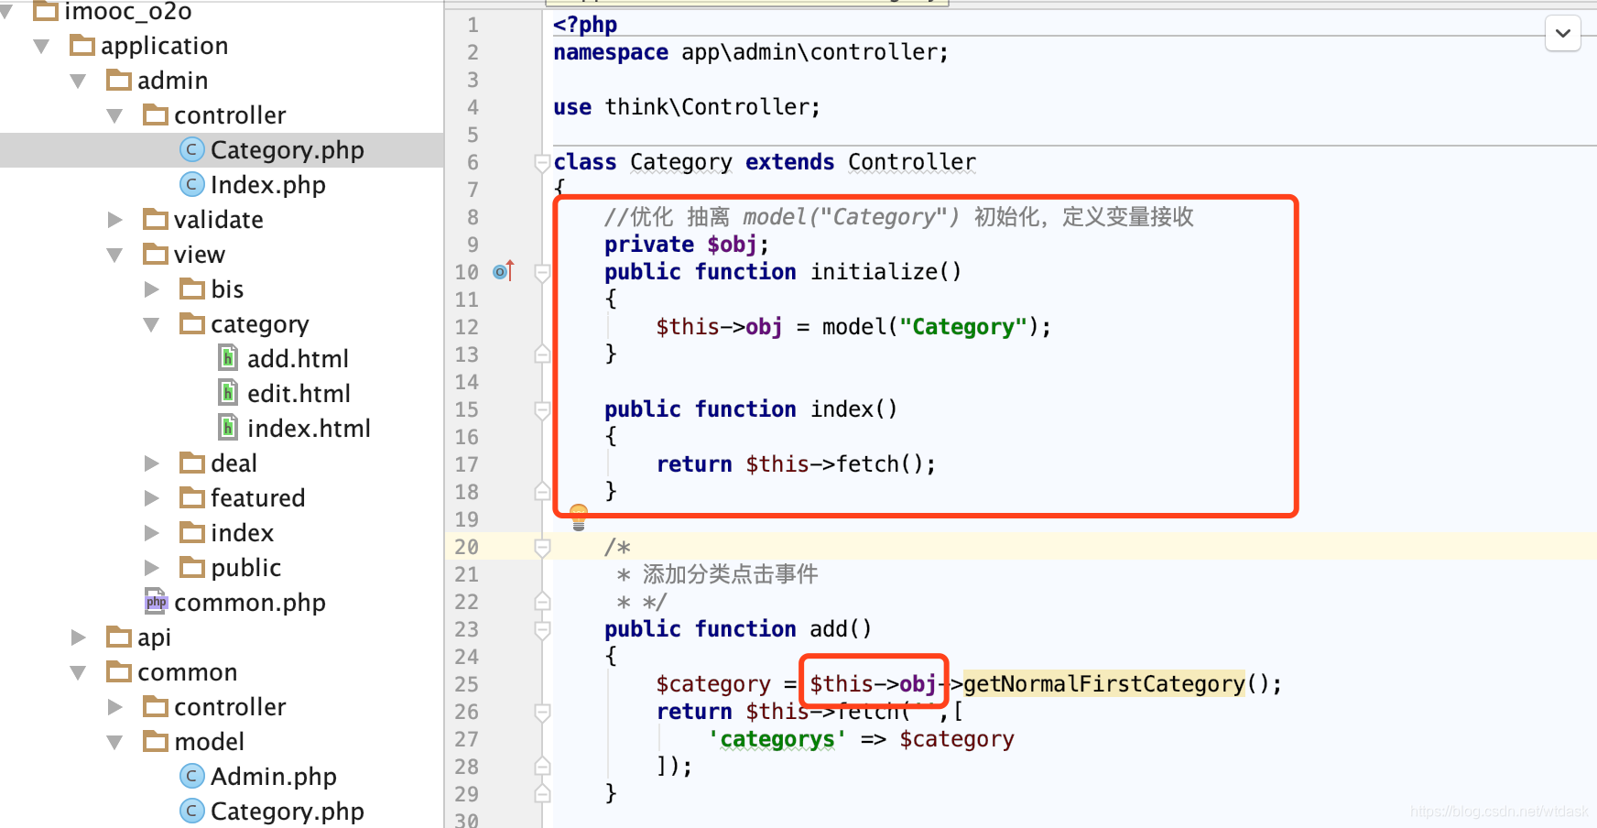Click the validate folder icon
The image size is (1597, 828).
click(156, 219)
